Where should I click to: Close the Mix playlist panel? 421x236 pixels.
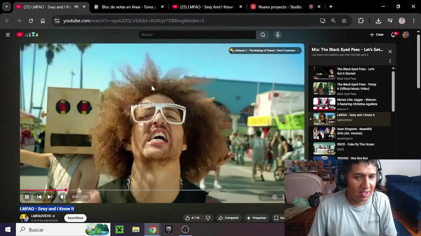(390, 51)
